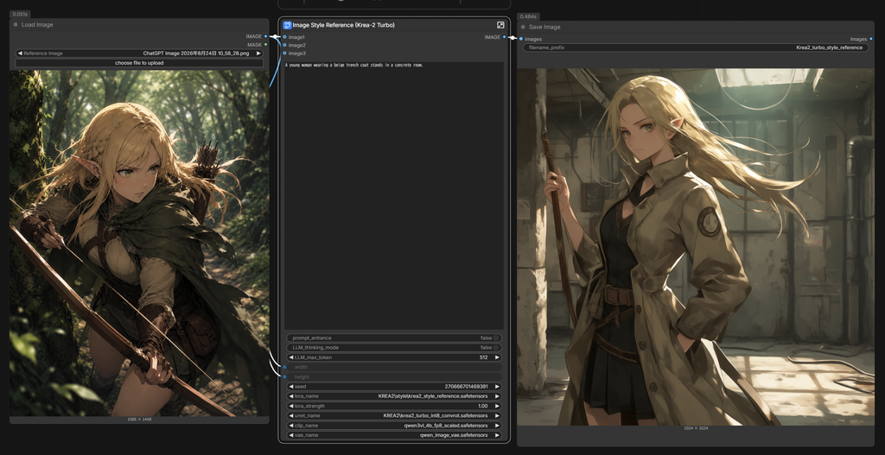885x455 pixels.
Task: Open the lora_name model dropdown
Action: 394,396
